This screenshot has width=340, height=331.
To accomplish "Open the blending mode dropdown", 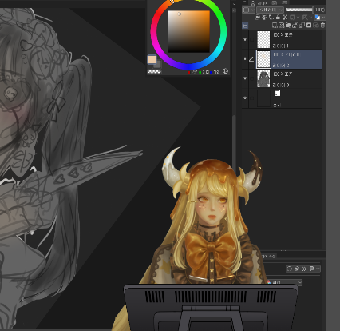I will 270,10.
